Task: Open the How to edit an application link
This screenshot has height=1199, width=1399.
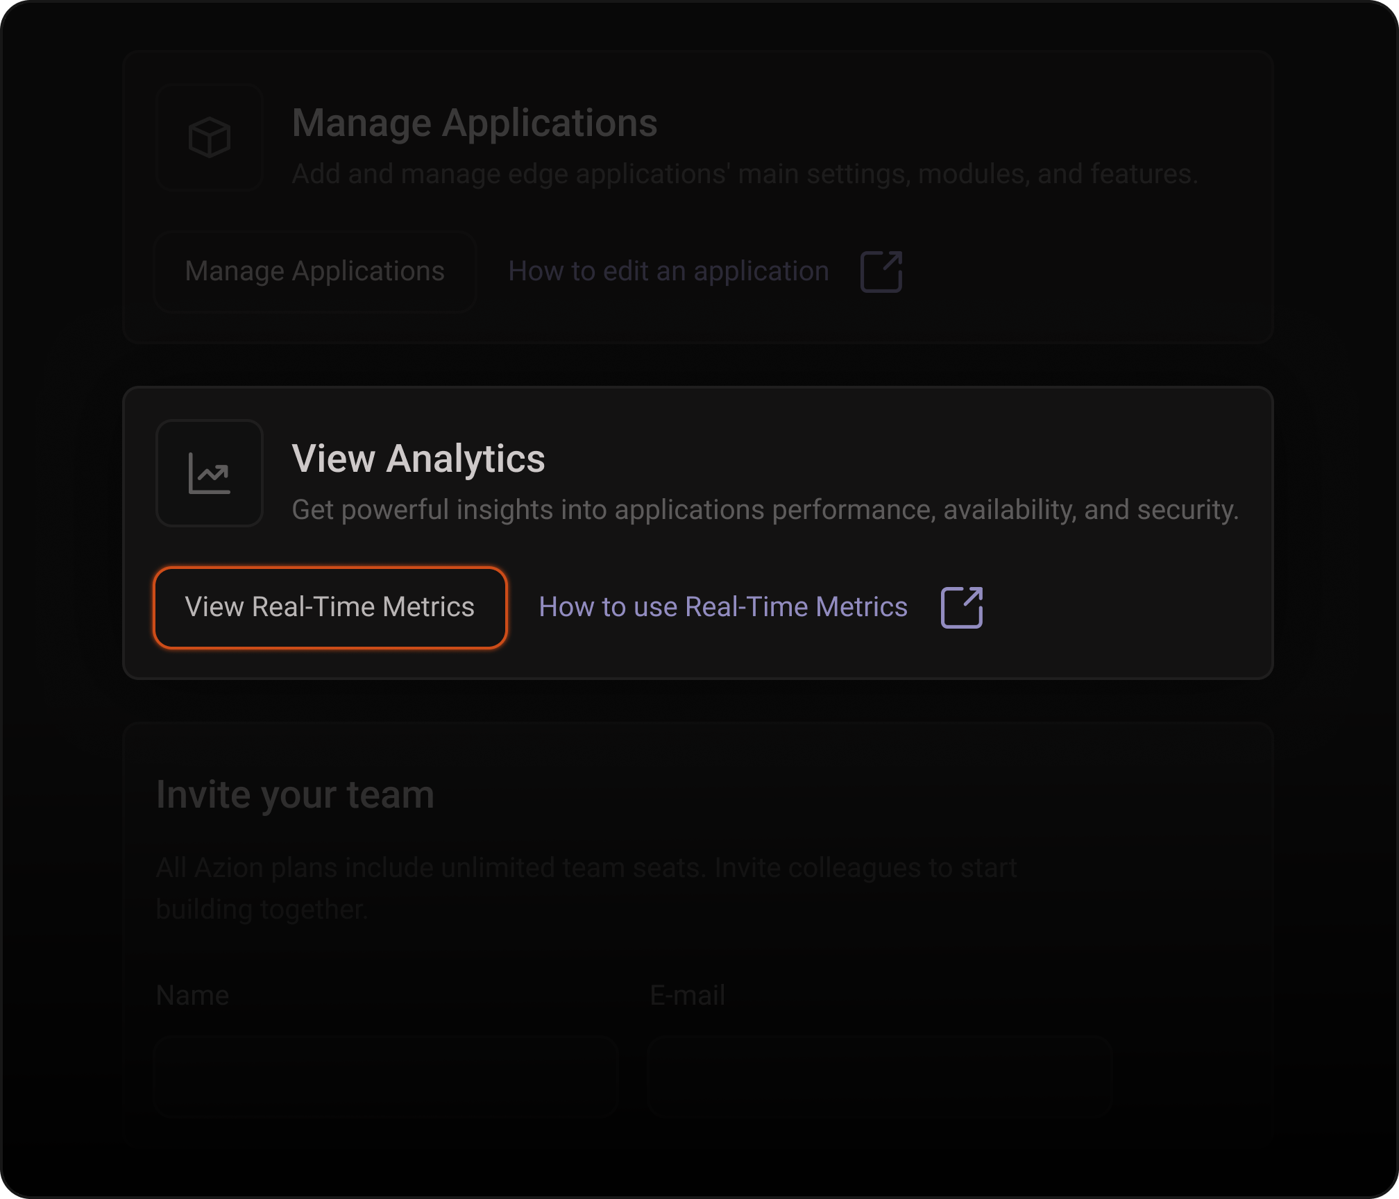Action: pos(668,271)
